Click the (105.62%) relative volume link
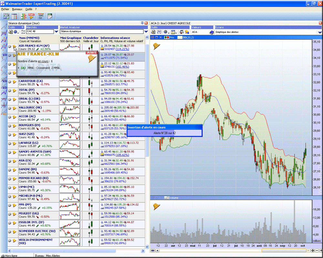The width and height of the screenshot is (323, 258). [122, 155]
